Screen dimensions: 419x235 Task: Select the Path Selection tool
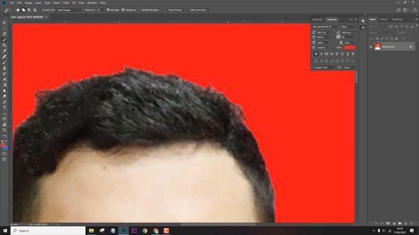(x=5, y=113)
